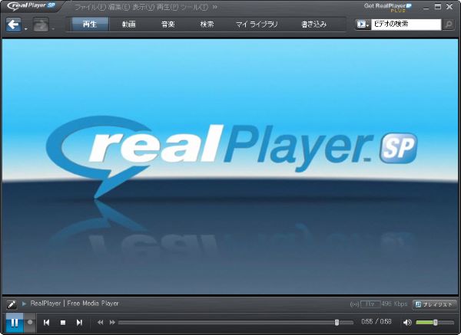Skip to the previous clip

coord(46,323)
